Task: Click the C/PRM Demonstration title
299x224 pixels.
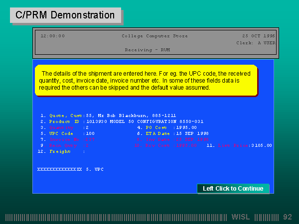Action: [65, 15]
